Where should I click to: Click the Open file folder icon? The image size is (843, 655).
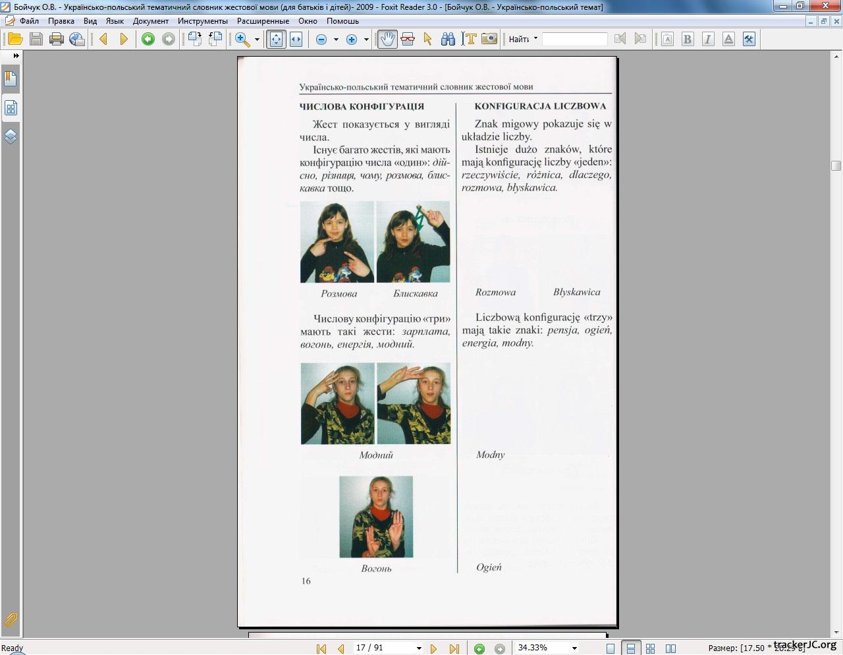click(x=15, y=40)
